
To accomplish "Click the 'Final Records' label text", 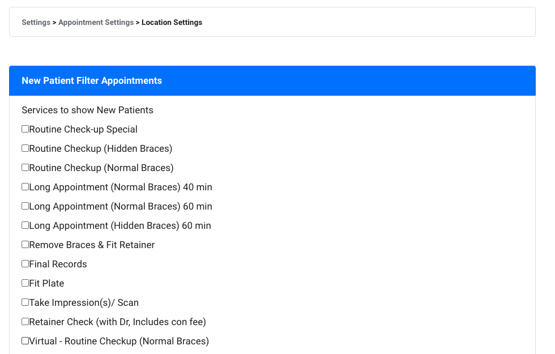I will coord(58,265).
